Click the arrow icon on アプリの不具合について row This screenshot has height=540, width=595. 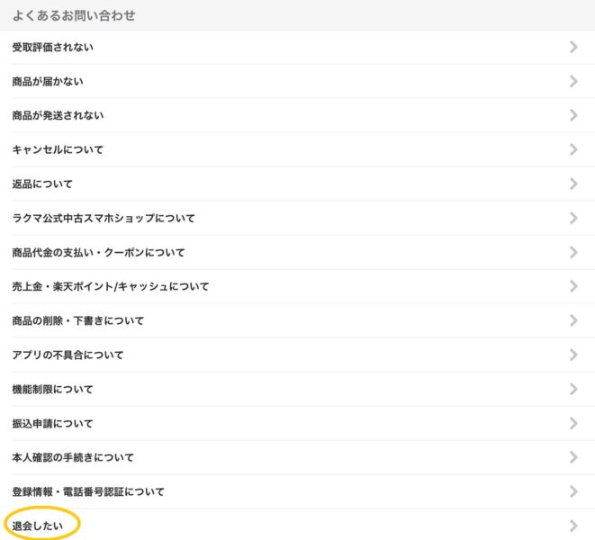click(x=573, y=355)
